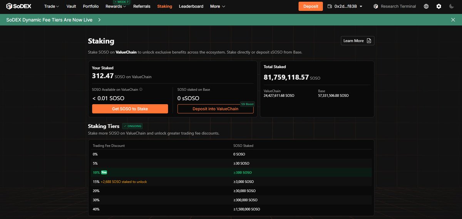Click the Base 57,331,506.88 SOSO value
This screenshot has height=219, width=462.
333,95
